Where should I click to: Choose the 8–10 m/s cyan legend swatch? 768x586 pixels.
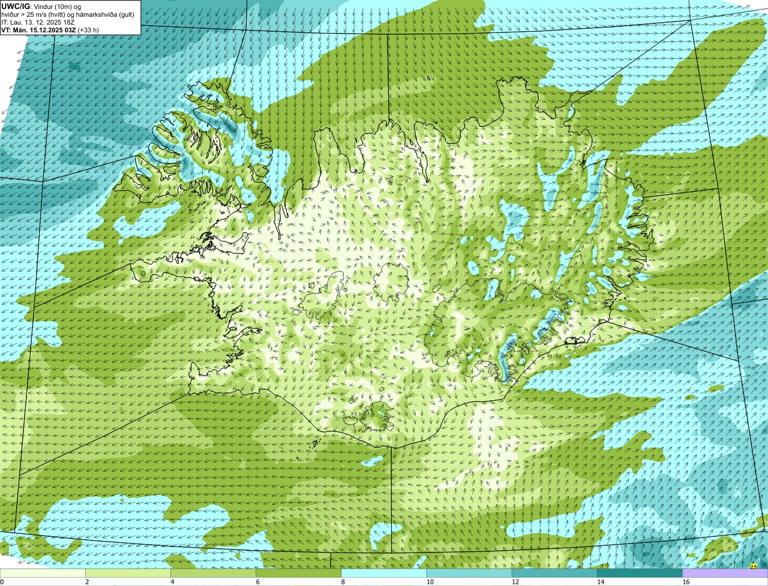(x=384, y=573)
